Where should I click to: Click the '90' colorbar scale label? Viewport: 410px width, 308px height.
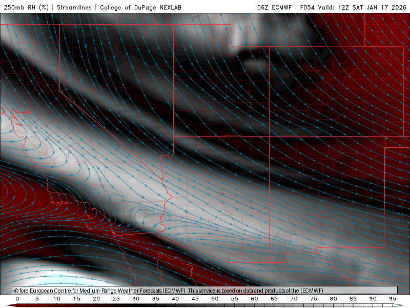pyautogui.click(x=373, y=299)
